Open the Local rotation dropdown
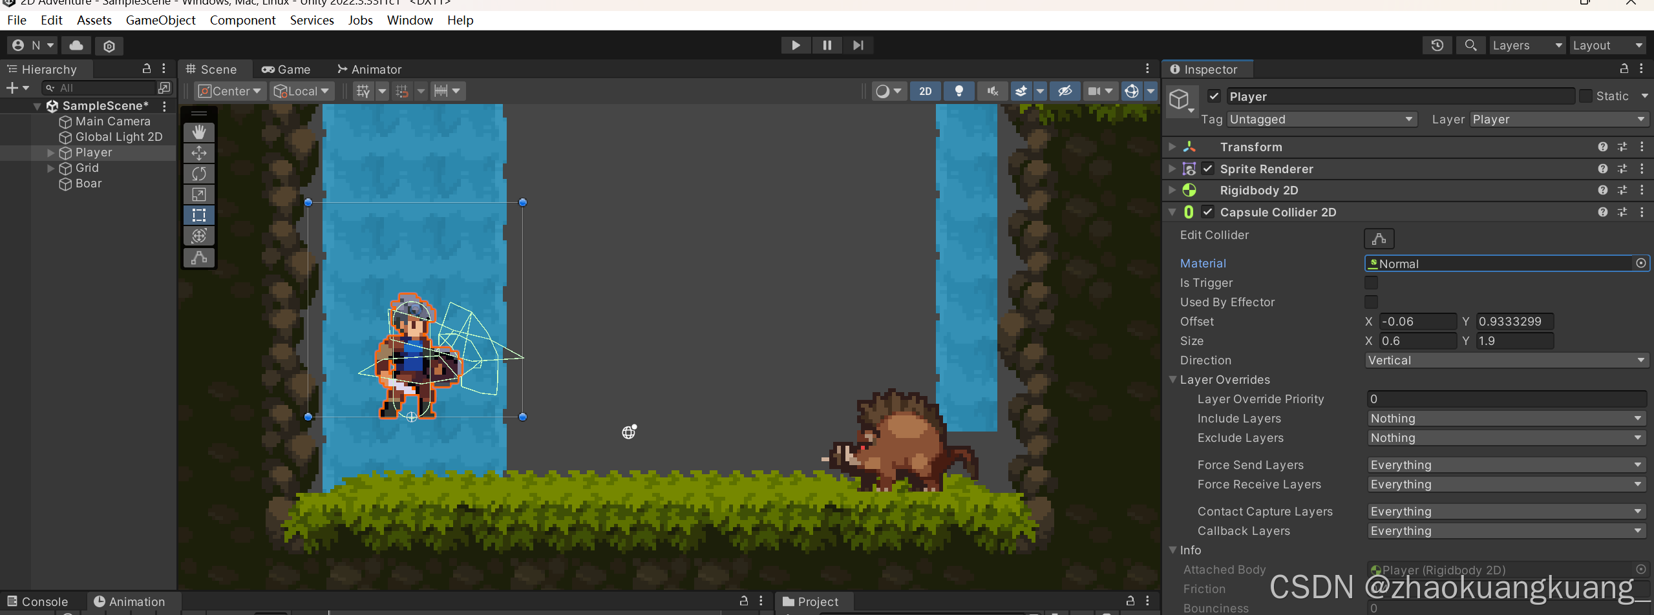The height and width of the screenshot is (615, 1654). point(302,91)
